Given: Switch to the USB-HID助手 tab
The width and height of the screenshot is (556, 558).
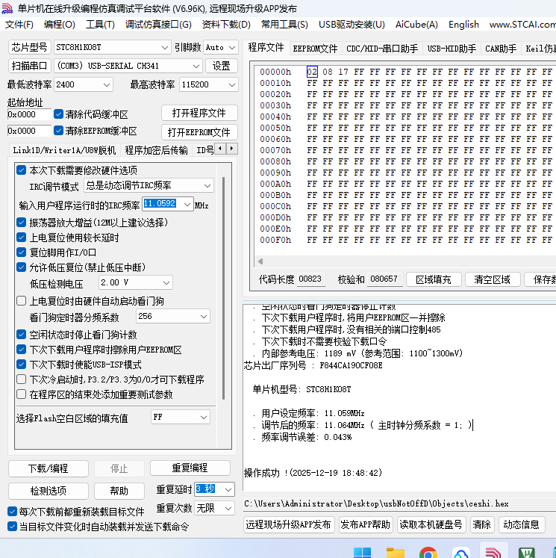Looking at the screenshot, I should [x=452, y=49].
